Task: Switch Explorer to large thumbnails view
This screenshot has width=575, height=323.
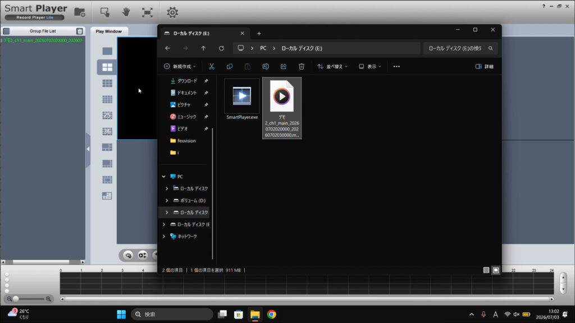Action: 496,270
